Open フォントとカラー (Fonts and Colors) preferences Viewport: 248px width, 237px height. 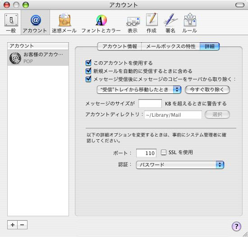pos(101,23)
